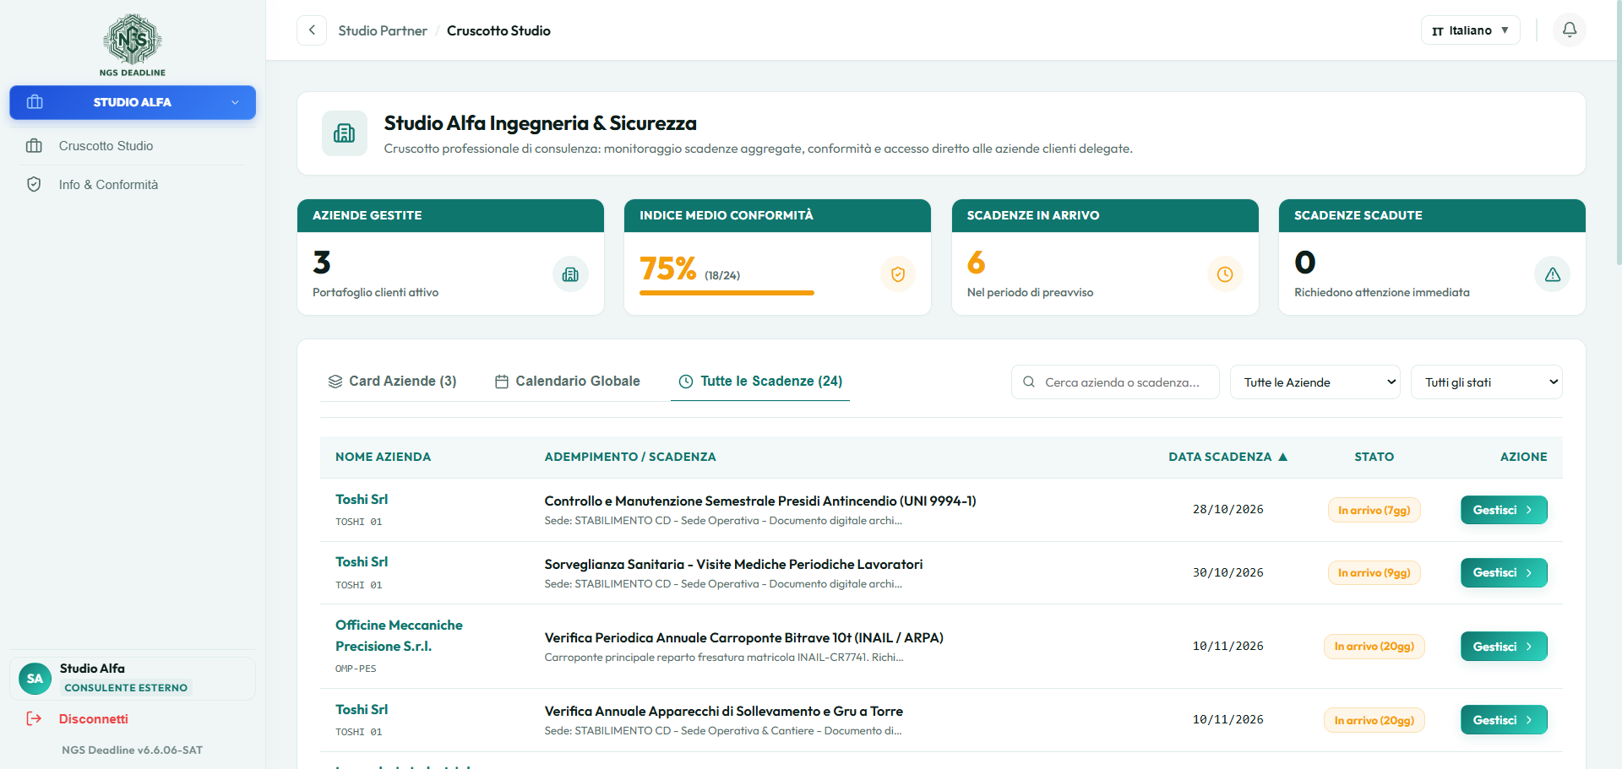Click Disconnetti to log out
The height and width of the screenshot is (769, 1622).
pos(94,719)
